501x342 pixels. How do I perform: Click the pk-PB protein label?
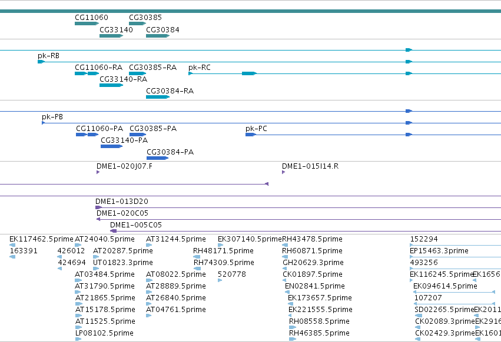(52, 117)
